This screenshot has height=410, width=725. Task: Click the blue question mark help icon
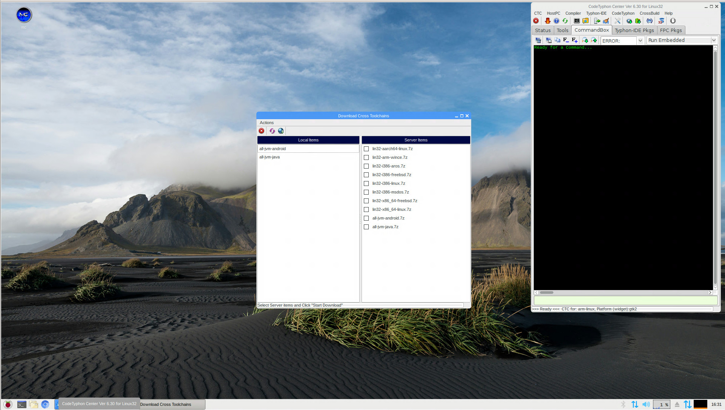556,21
